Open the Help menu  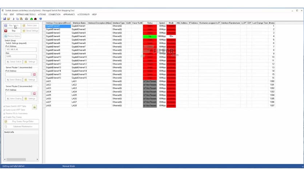[94, 15]
